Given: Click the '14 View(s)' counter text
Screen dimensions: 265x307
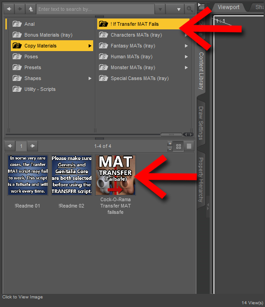Looking at the screenshot, I should [x=252, y=302].
